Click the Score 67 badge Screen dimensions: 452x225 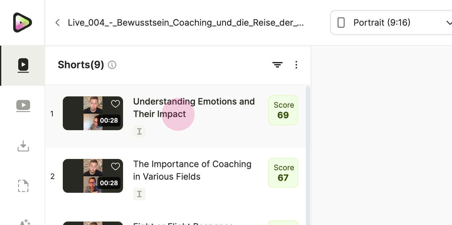(x=283, y=173)
